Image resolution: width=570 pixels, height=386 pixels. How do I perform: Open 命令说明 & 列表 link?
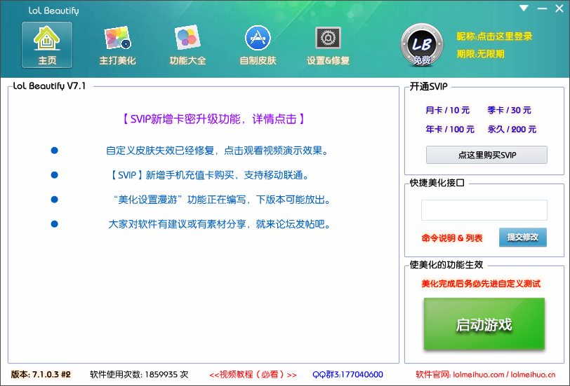[452, 238]
